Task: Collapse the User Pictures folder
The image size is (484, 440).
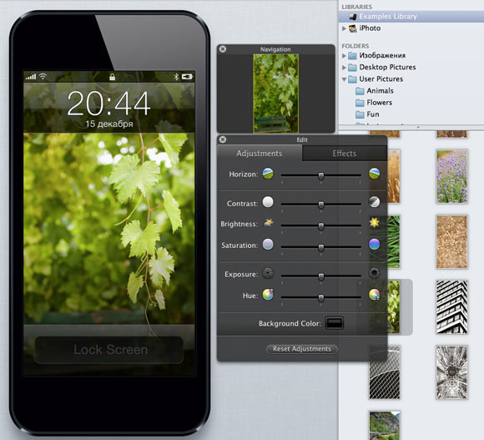Action: click(344, 79)
